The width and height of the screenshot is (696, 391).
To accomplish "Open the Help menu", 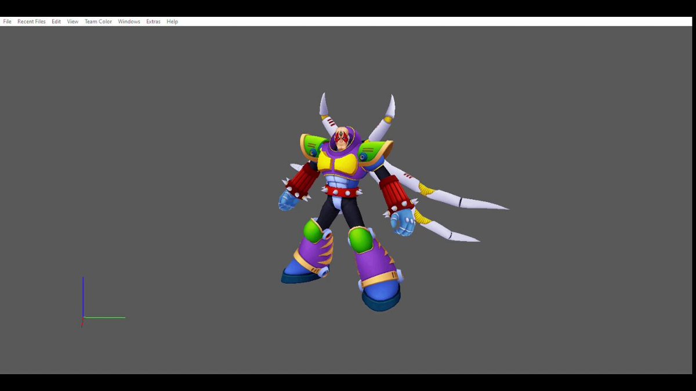I will (x=172, y=21).
